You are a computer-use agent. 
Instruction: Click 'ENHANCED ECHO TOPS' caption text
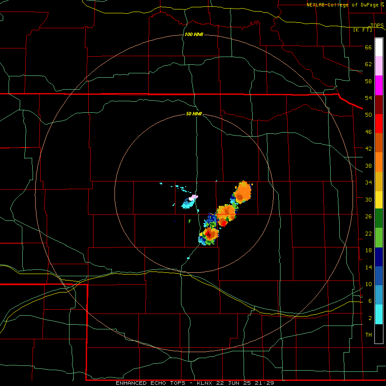point(151,383)
